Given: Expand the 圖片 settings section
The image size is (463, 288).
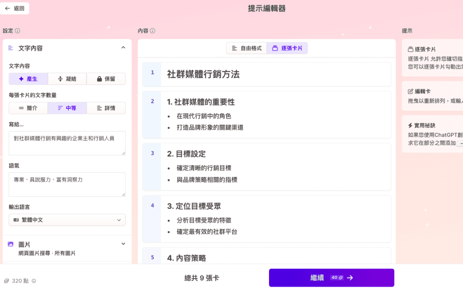Looking at the screenshot, I should click(123, 244).
